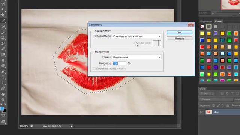Click the foreground blue color swatch
240x135 pixels.
pyautogui.click(x=2, y=108)
